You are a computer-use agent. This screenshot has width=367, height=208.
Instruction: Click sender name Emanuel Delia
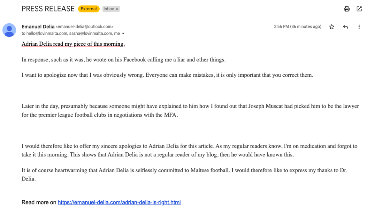point(38,26)
